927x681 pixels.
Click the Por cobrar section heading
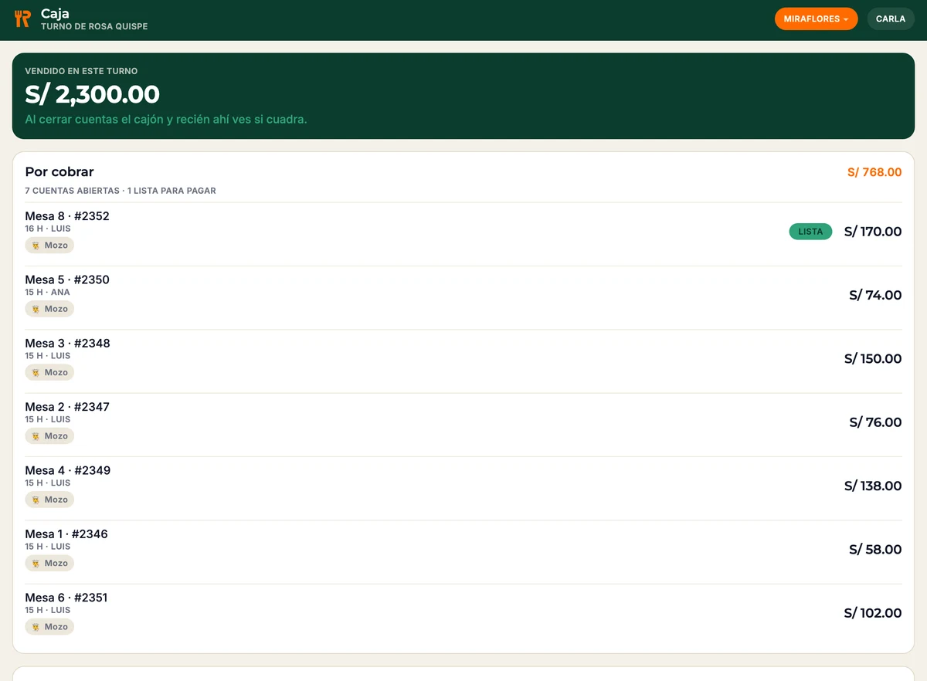tap(59, 172)
